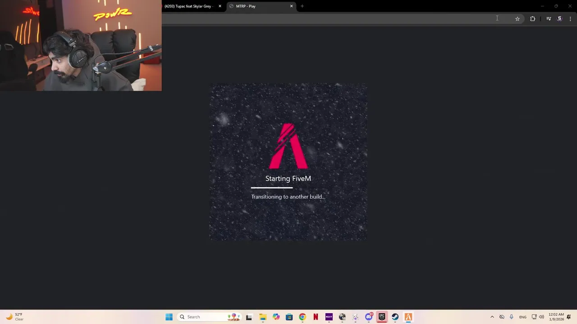
Task: Open File Explorer from the taskbar
Action: tap(263, 317)
